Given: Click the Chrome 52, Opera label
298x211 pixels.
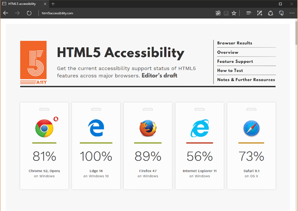Looking at the screenshot, I should [44, 171].
